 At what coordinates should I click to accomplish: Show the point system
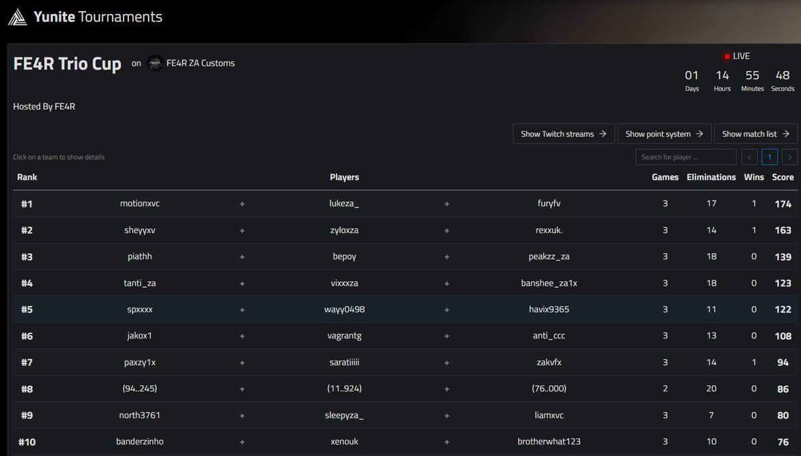tap(664, 134)
